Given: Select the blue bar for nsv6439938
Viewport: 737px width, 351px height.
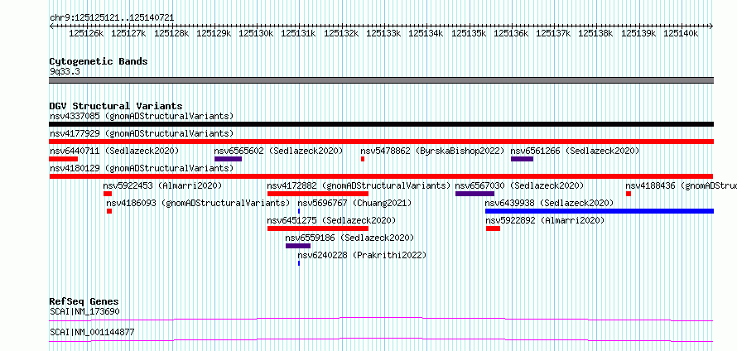Looking at the screenshot, I should click(x=600, y=211).
